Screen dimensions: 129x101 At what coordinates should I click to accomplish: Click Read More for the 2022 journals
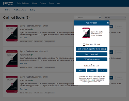(23, 63)
